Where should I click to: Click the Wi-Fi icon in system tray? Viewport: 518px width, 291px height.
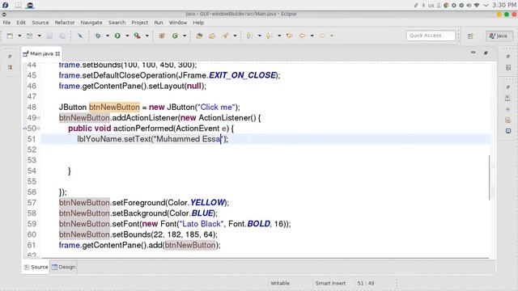coord(477,6)
